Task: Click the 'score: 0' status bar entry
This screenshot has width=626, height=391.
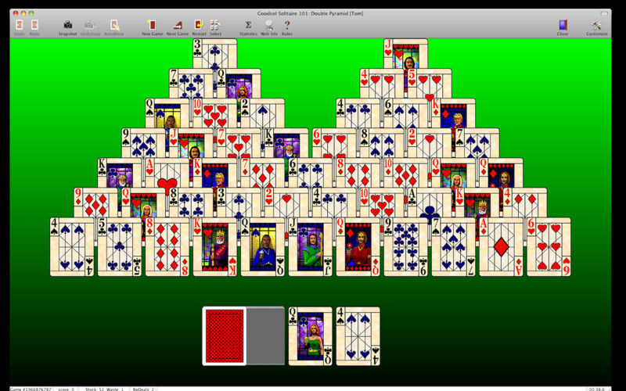Action: [67, 389]
